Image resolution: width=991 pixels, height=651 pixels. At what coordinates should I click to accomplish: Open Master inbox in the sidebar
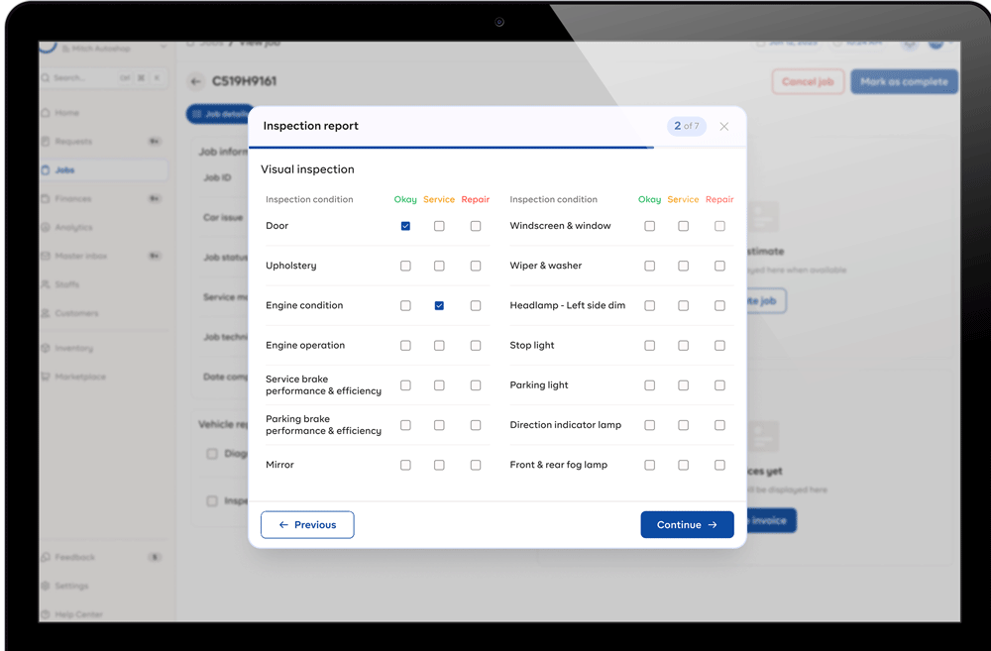(x=80, y=257)
